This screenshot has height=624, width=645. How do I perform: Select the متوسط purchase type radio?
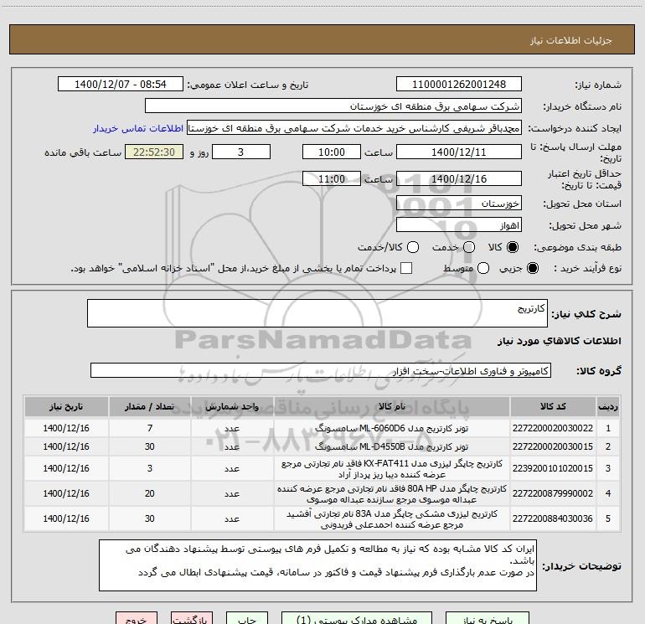click(483, 268)
